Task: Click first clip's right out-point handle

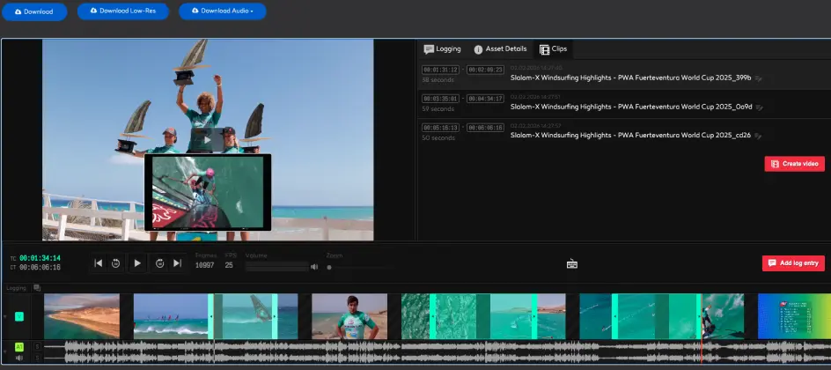Action: [x=275, y=316]
